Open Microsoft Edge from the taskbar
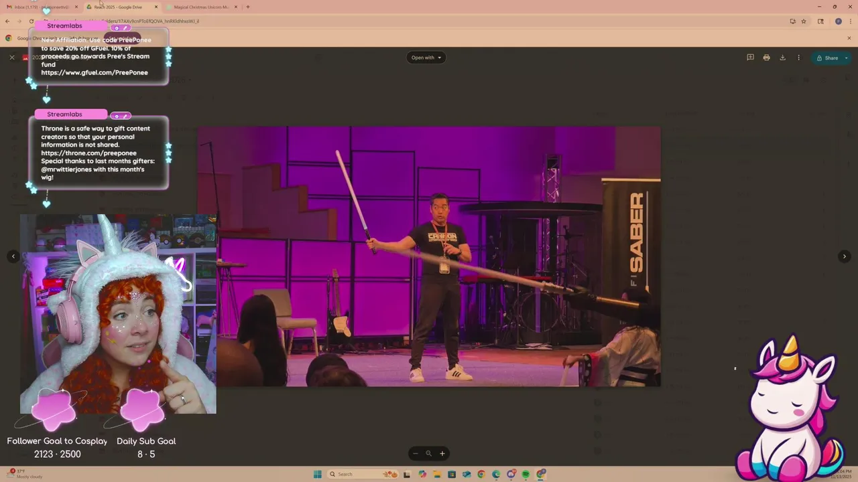Image resolution: width=858 pixels, height=482 pixels. pos(496,474)
